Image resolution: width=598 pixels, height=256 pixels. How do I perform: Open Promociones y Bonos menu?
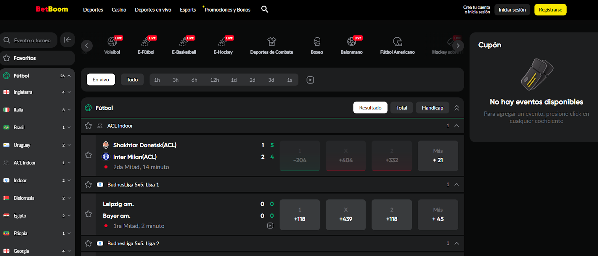pos(227,10)
